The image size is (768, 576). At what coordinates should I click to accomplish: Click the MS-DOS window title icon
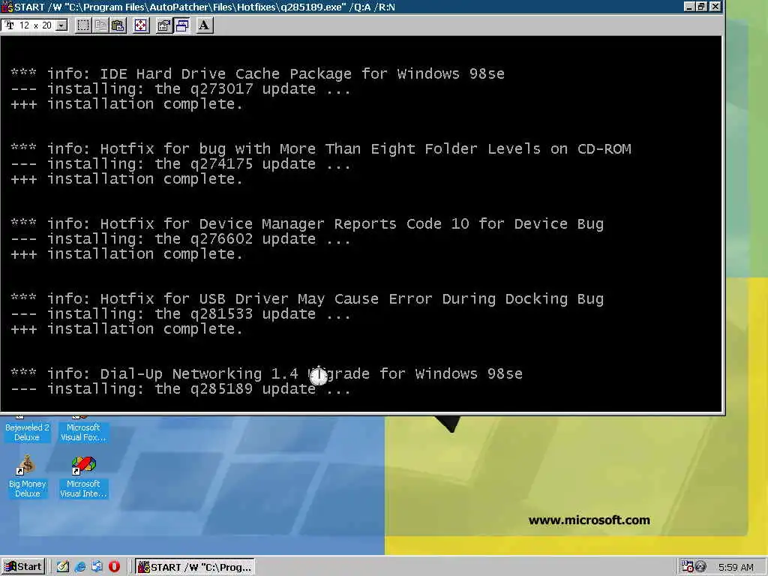(x=7, y=7)
